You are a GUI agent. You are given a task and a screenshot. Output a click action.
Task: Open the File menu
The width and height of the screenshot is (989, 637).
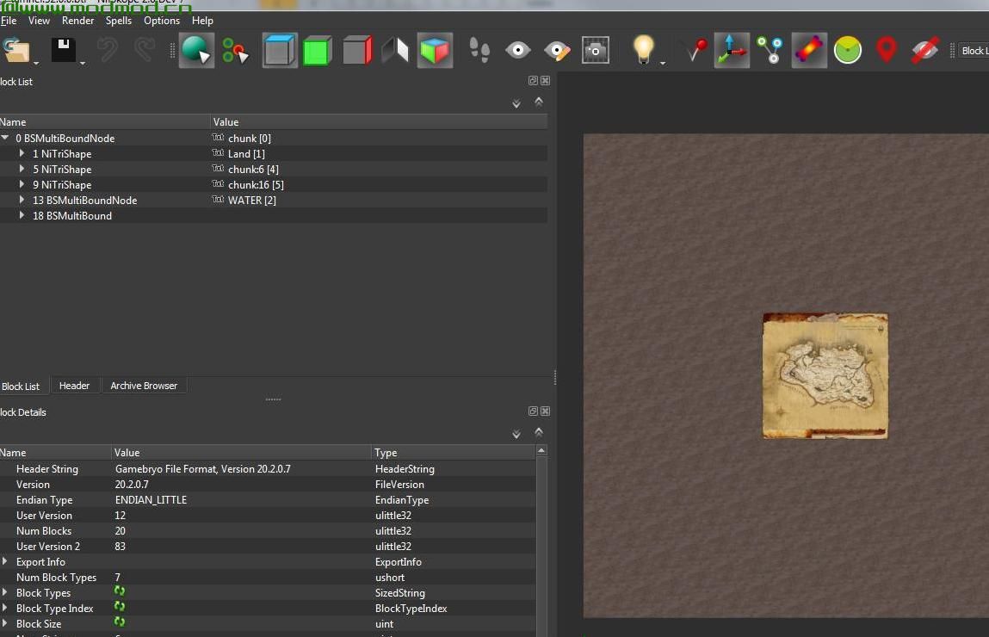pos(9,20)
